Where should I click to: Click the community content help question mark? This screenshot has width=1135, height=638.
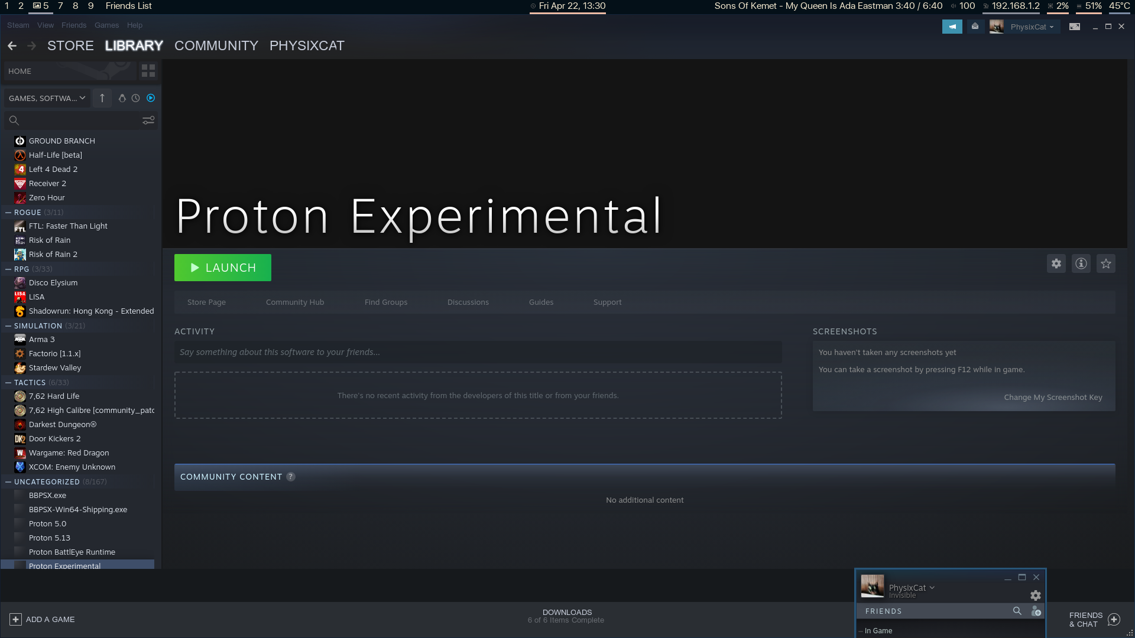point(291,477)
